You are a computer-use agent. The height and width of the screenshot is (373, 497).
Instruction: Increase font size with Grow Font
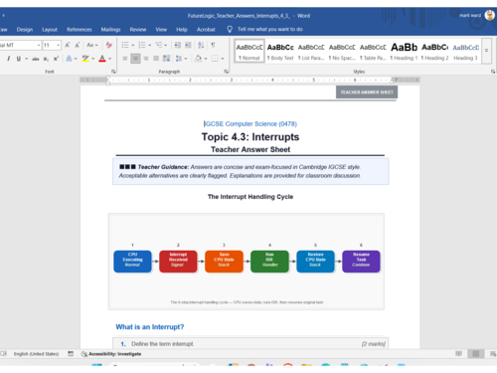click(x=68, y=45)
